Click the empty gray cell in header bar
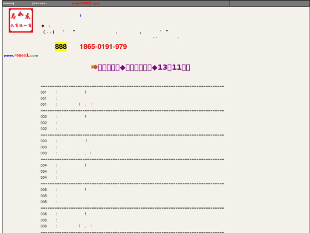The image size is (310, 233). point(269,3)
